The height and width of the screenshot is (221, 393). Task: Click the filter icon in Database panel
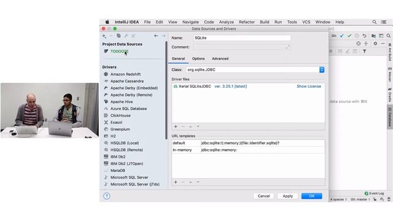tap(364, 52)
